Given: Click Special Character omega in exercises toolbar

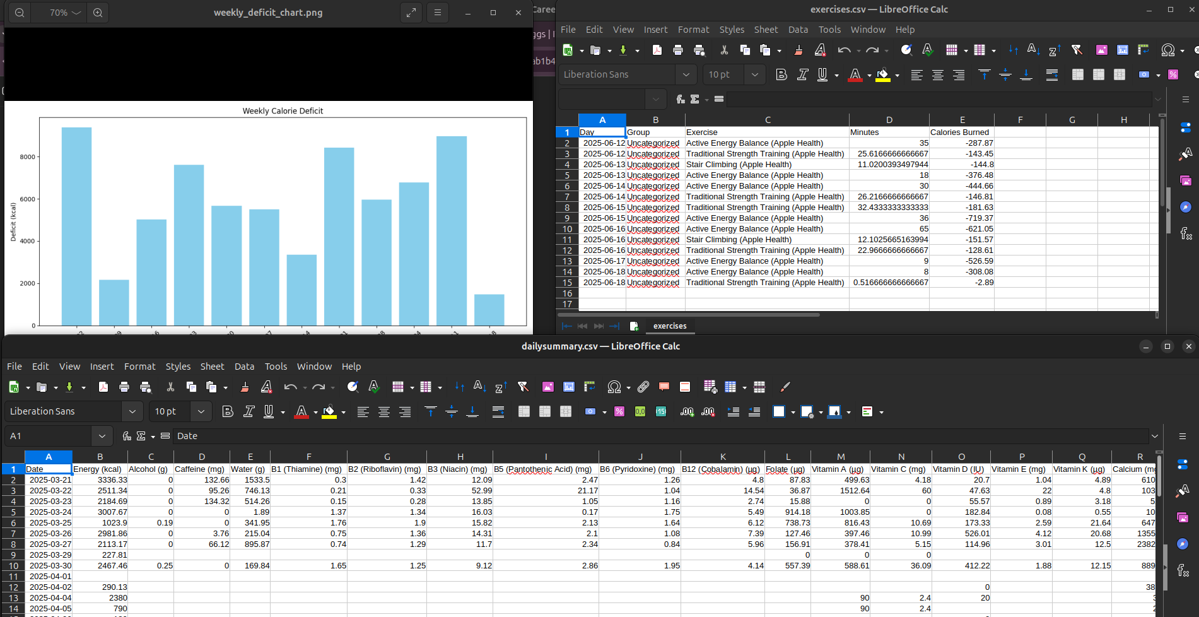Looking at the screenshot, I should (x=1167, y=50).
